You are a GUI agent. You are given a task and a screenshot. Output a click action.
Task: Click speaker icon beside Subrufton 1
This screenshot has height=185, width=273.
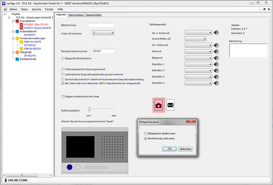(216, 64)
